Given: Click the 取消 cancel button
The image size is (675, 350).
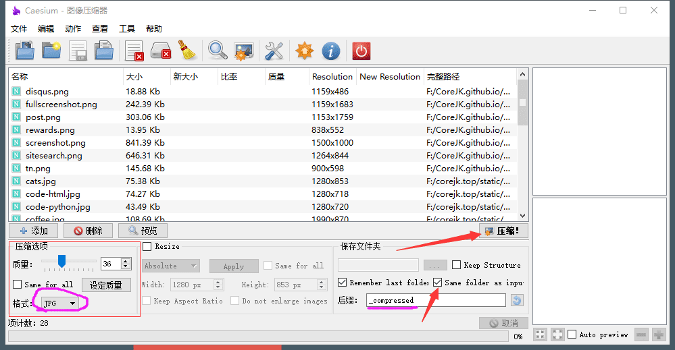Looking at the screenshot, I should tap(503, 323).
